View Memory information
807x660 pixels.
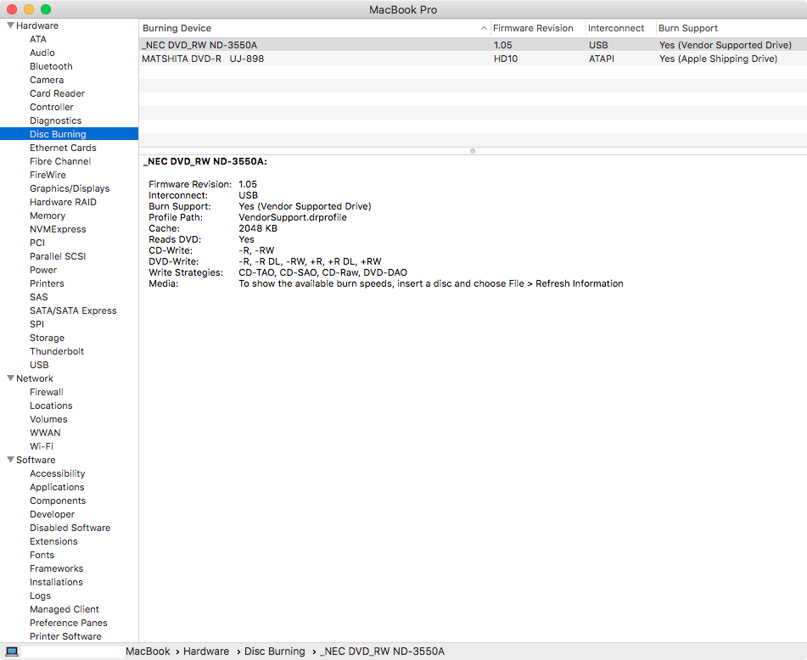click(x=48, y=215)
